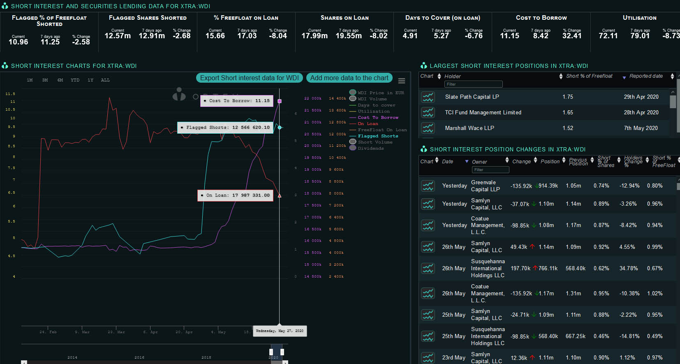Click logo beside Largest Short Interest Positions heading
Image resolution: width=680 pixels, height=364 pixels.
[x=424, y=65]
